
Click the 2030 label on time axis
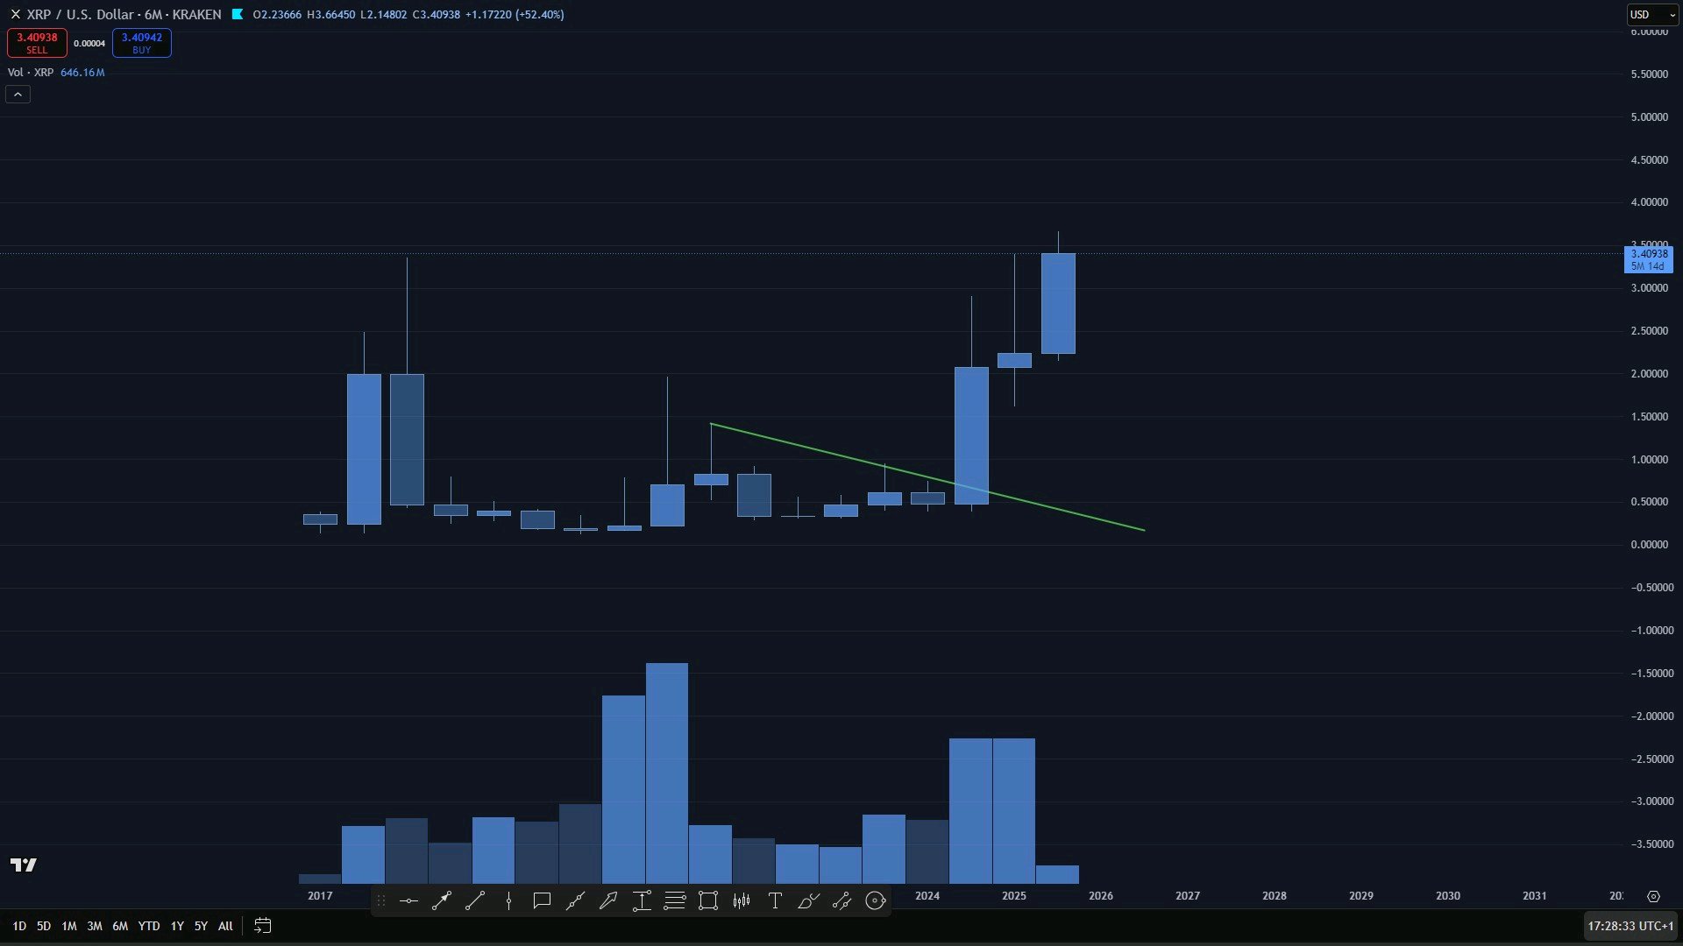coord(1448,896)
